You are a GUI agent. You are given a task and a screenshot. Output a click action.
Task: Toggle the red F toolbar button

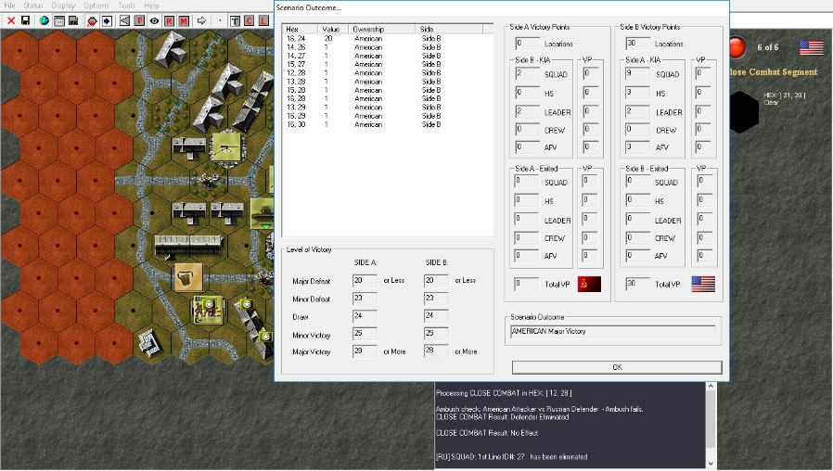pos(139,20)
